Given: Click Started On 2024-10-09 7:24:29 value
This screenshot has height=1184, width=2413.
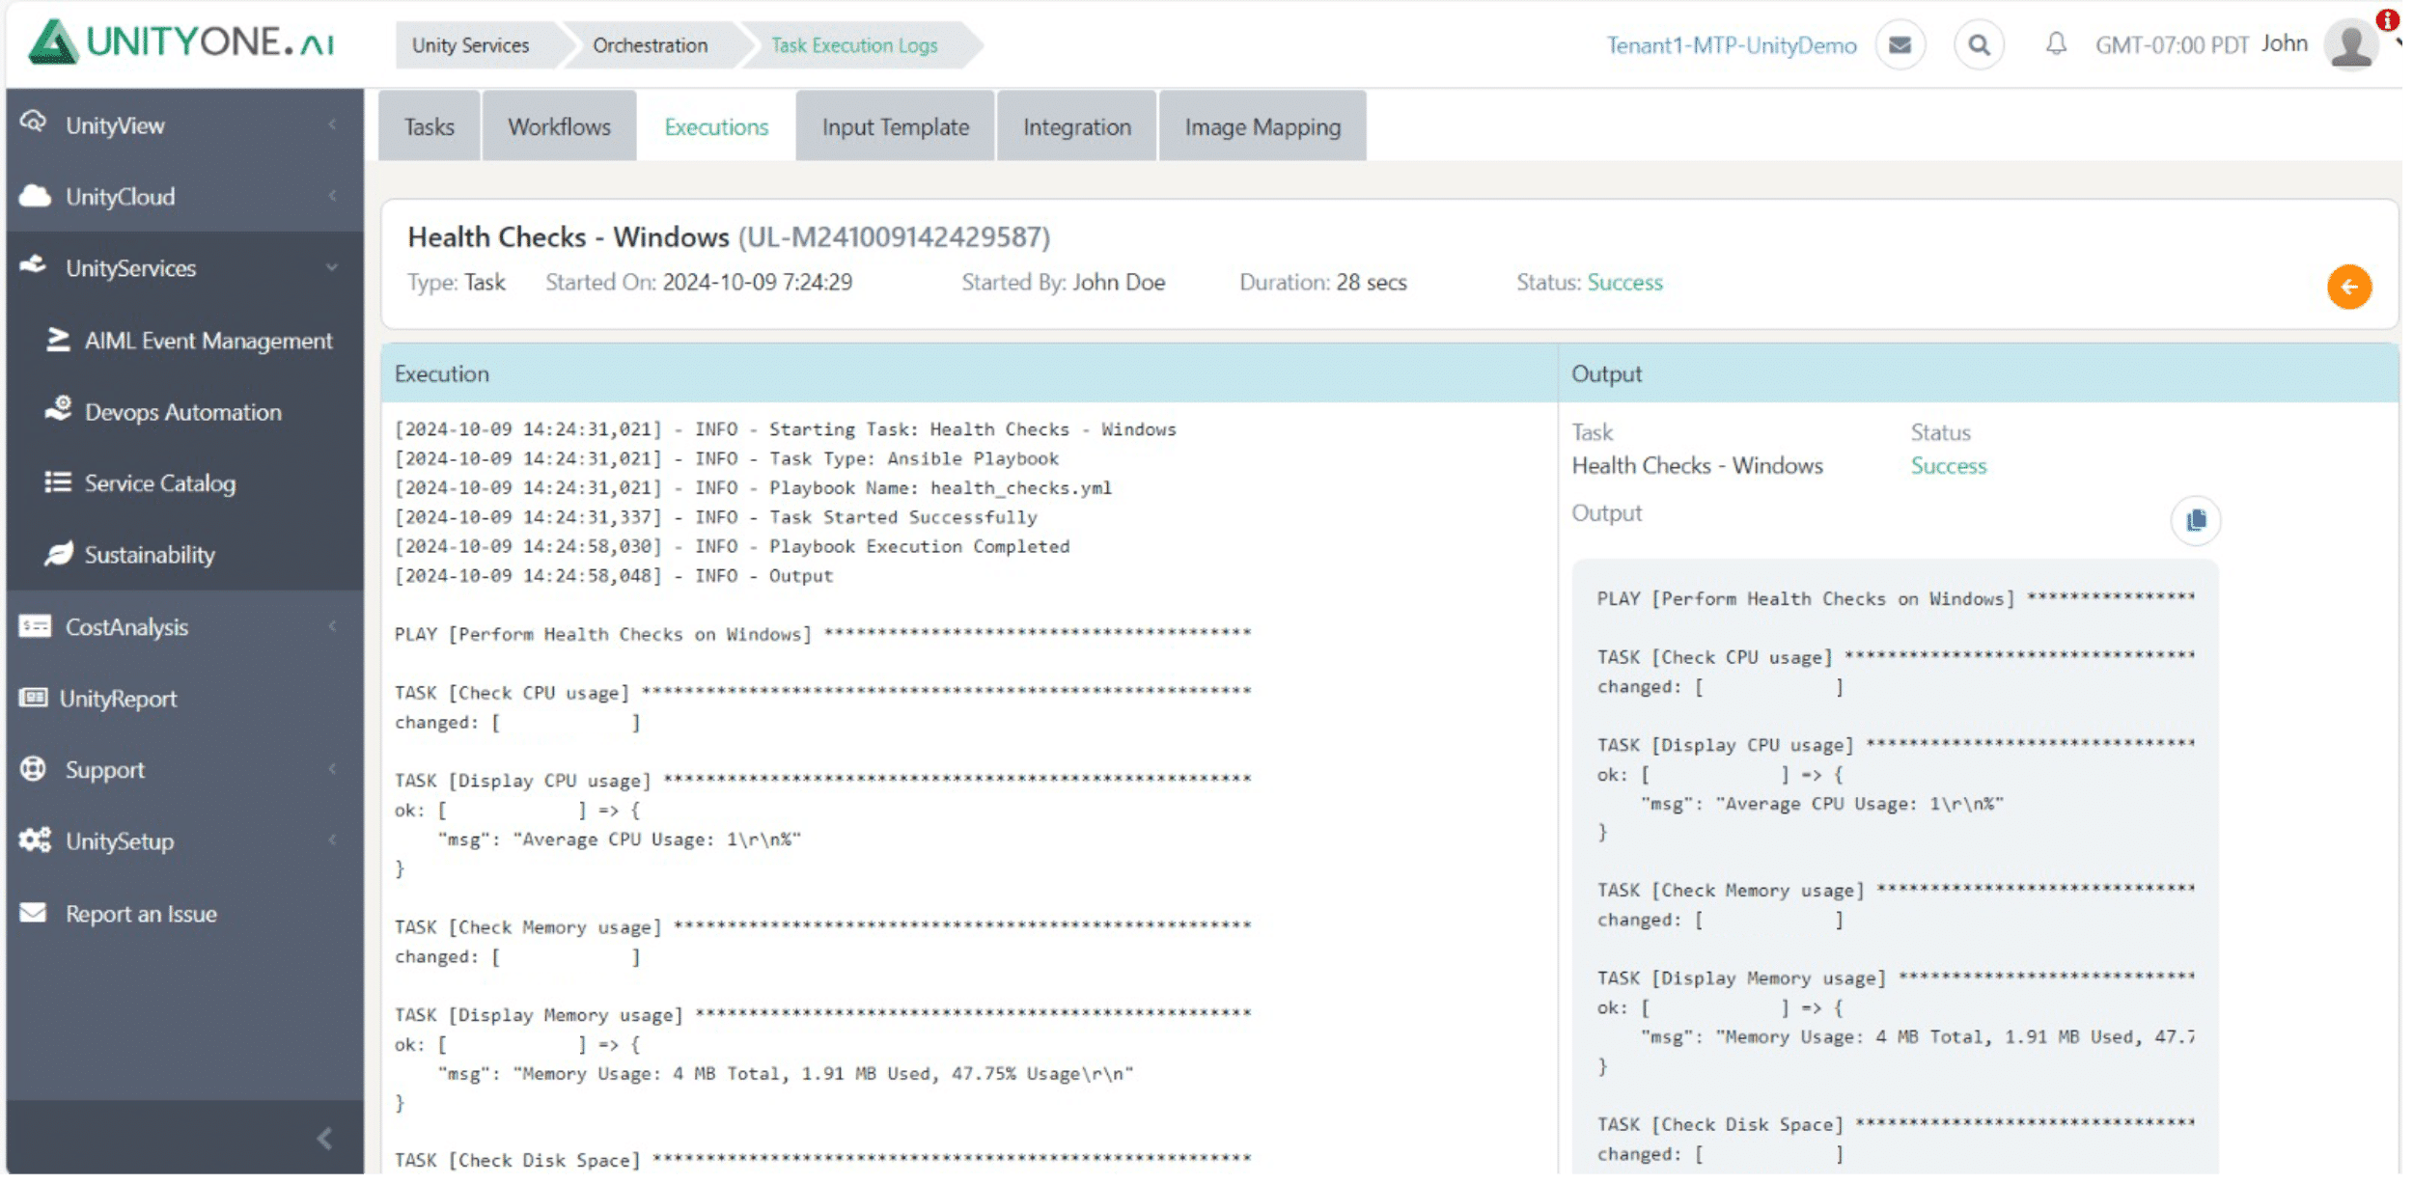Looking at the screenshot, I should click(757, 282).
